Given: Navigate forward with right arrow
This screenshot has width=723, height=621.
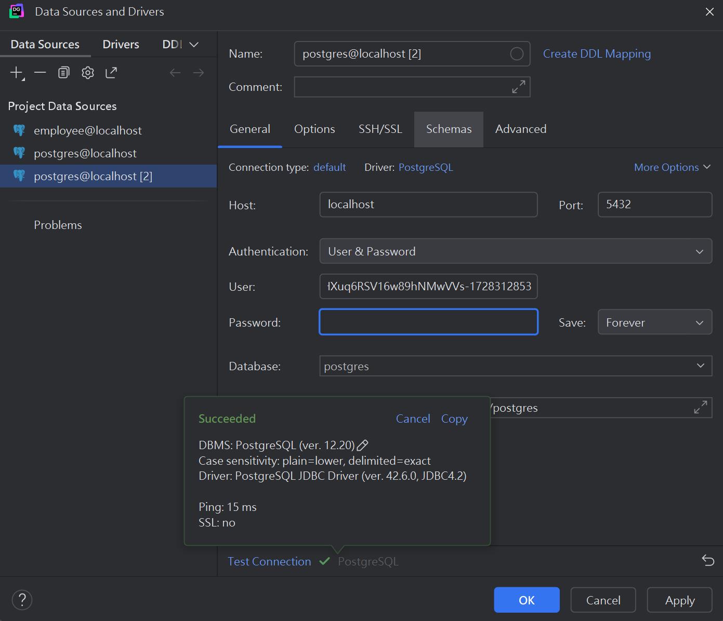Looking at the screenshot, I should tap(199, 73).
